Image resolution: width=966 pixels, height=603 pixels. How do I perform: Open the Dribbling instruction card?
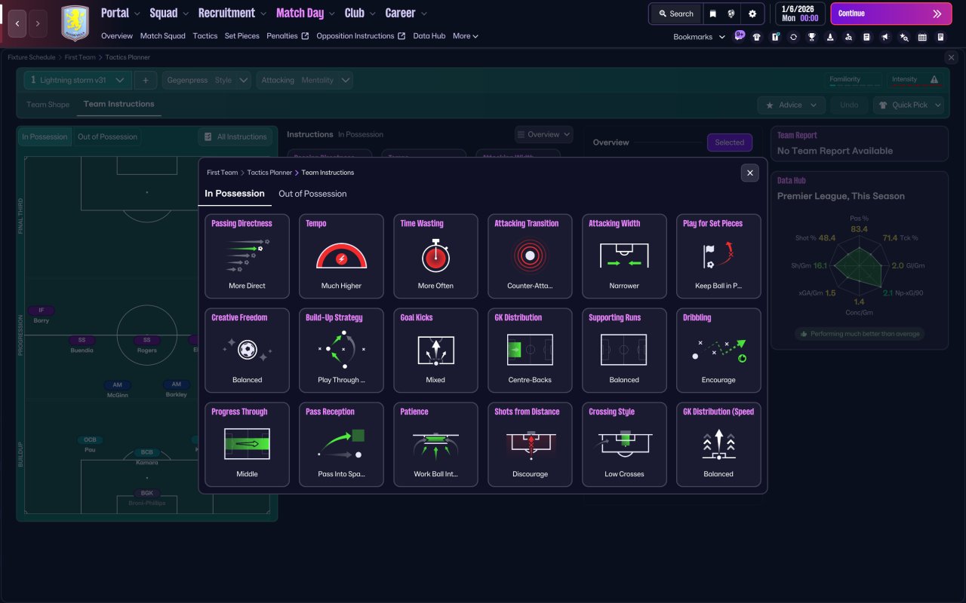click(x=718, y=350)
